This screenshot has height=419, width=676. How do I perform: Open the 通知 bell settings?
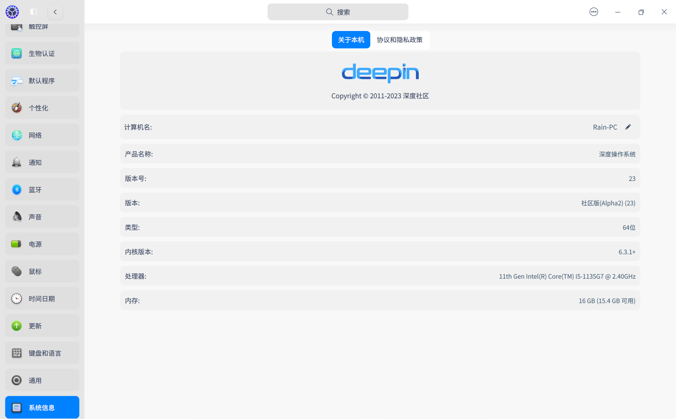(42, 163)
